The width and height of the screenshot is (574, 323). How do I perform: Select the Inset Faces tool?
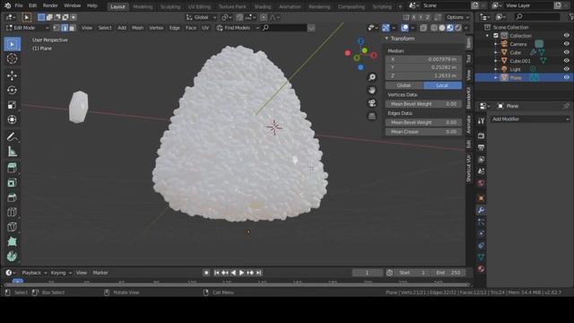pos(12,183)
